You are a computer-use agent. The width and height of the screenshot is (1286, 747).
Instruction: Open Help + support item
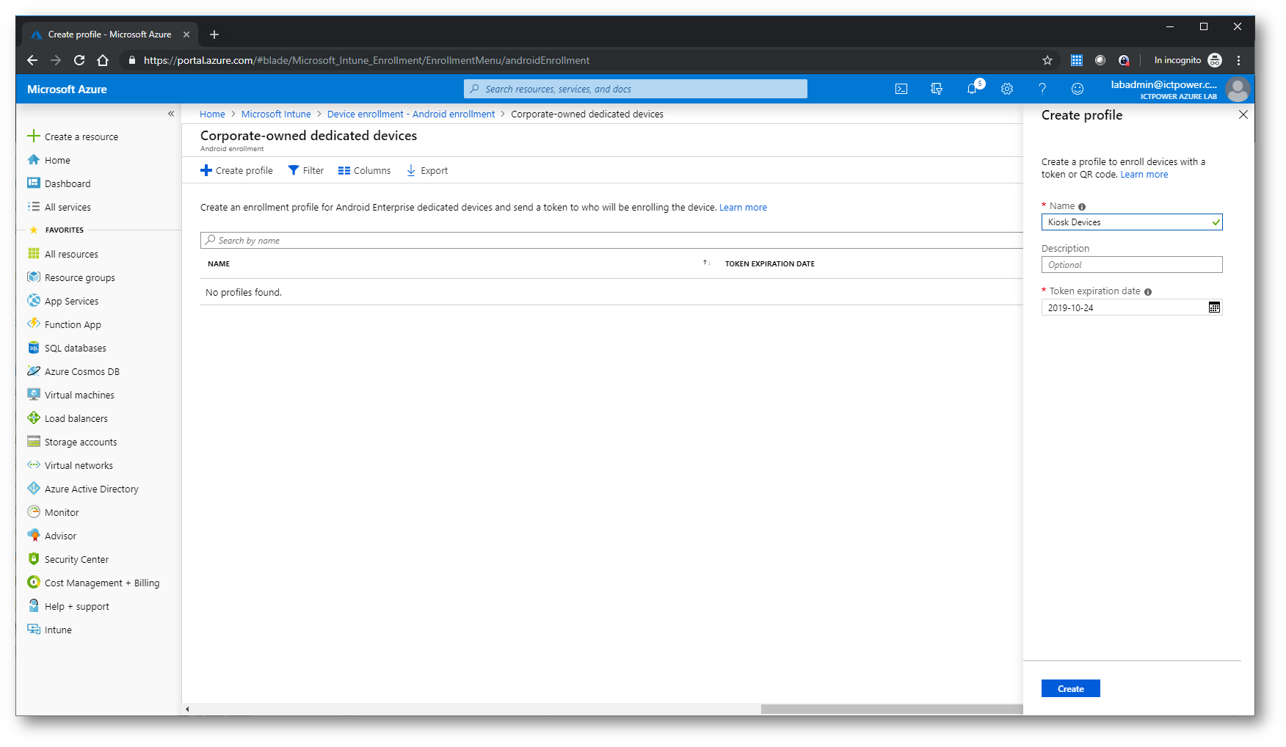68,606
